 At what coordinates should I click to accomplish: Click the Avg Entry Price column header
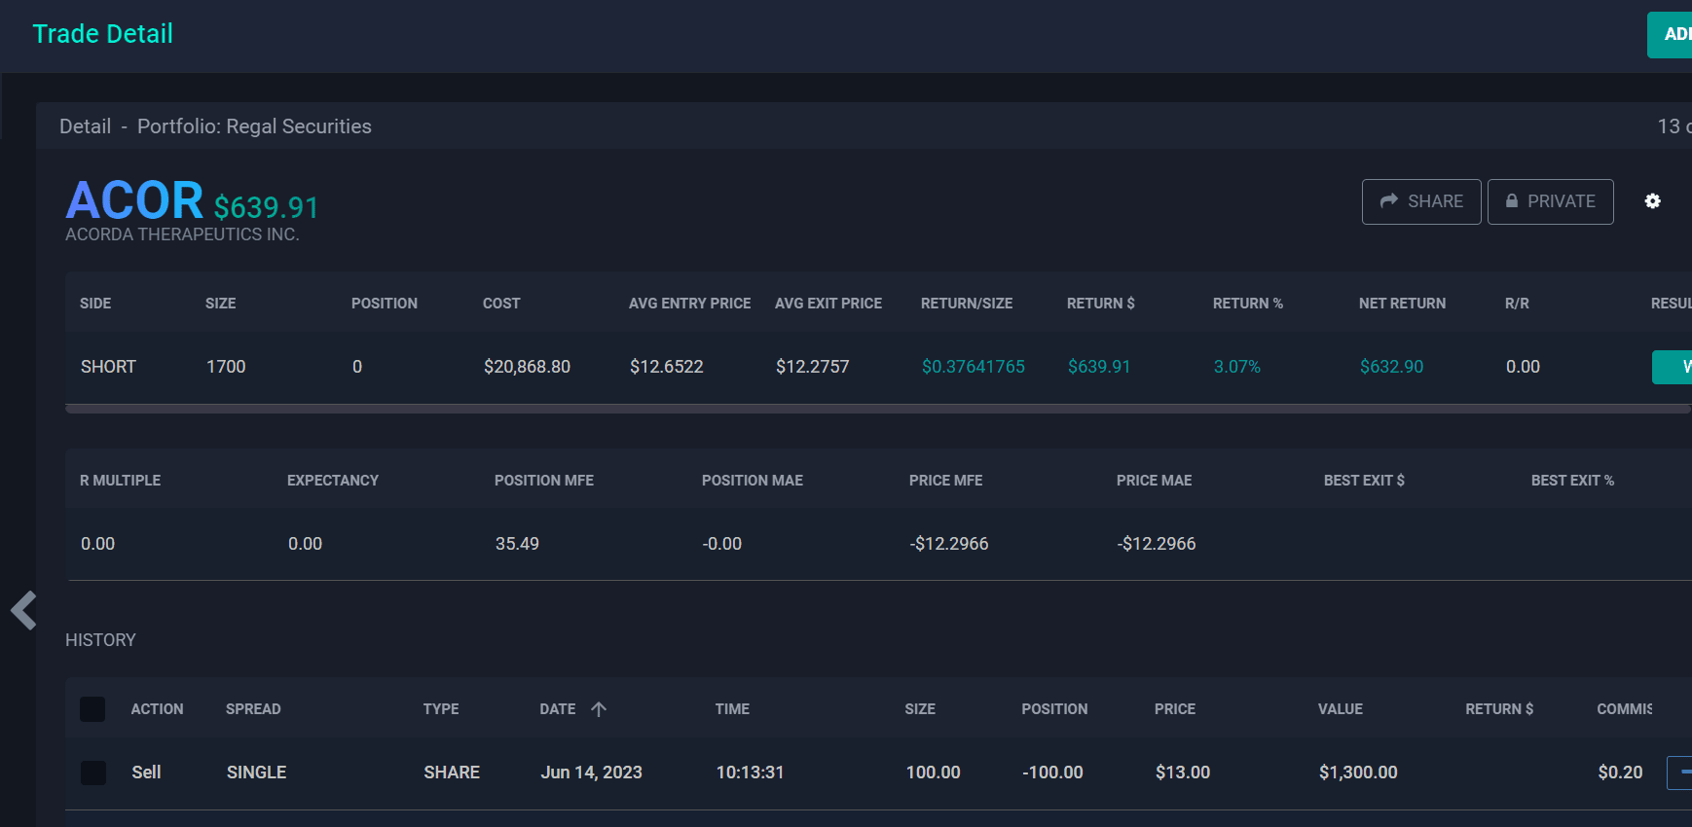click(x=689, y=304)
